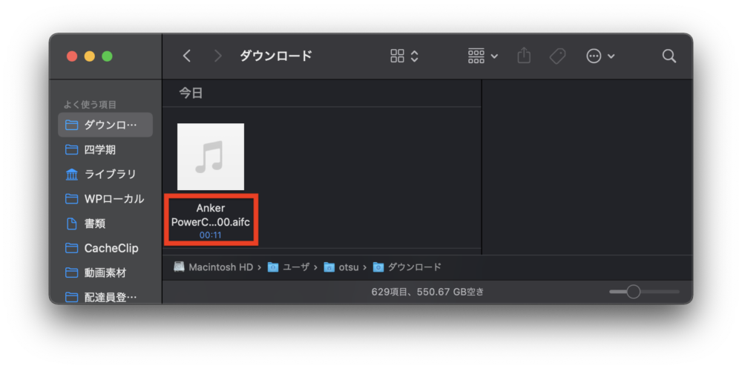Open the search magnifier icon
This screenshot has width=742, height=369.
pyautogui.click(x=669, y=56)
